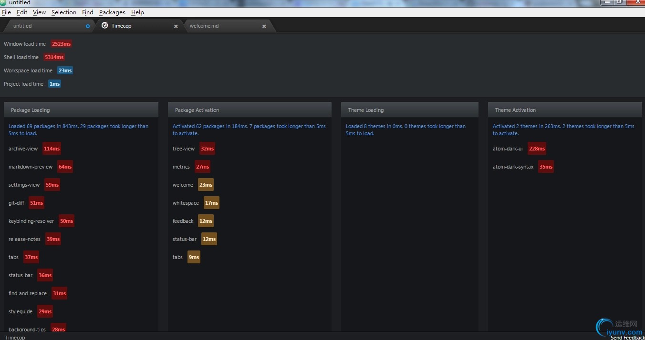Screen dimensions: 645x340
Task: Click the Atom app icon in title bar
Action: pyautogui.click(x=3, y=3)
